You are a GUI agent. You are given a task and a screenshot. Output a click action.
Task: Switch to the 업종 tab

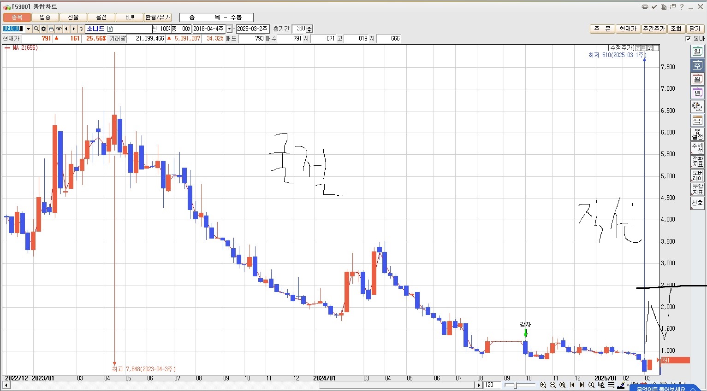click(45, 18)
